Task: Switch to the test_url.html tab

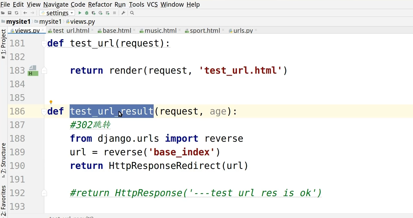Action: (71, 30)
